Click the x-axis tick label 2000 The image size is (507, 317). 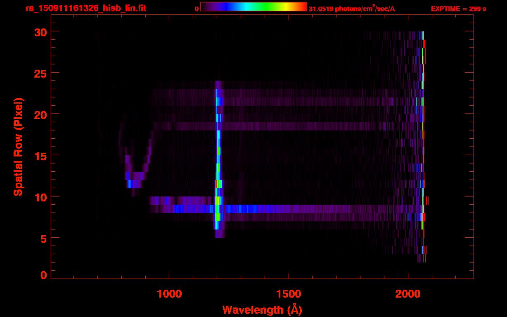click(x=408, y=293)
